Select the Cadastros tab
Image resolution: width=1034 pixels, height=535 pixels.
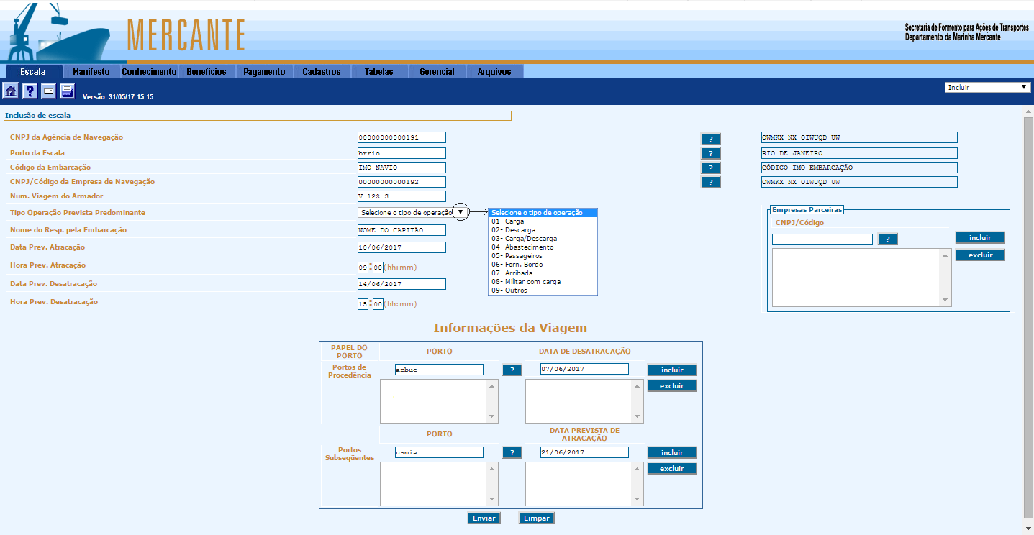click(322, 72)
